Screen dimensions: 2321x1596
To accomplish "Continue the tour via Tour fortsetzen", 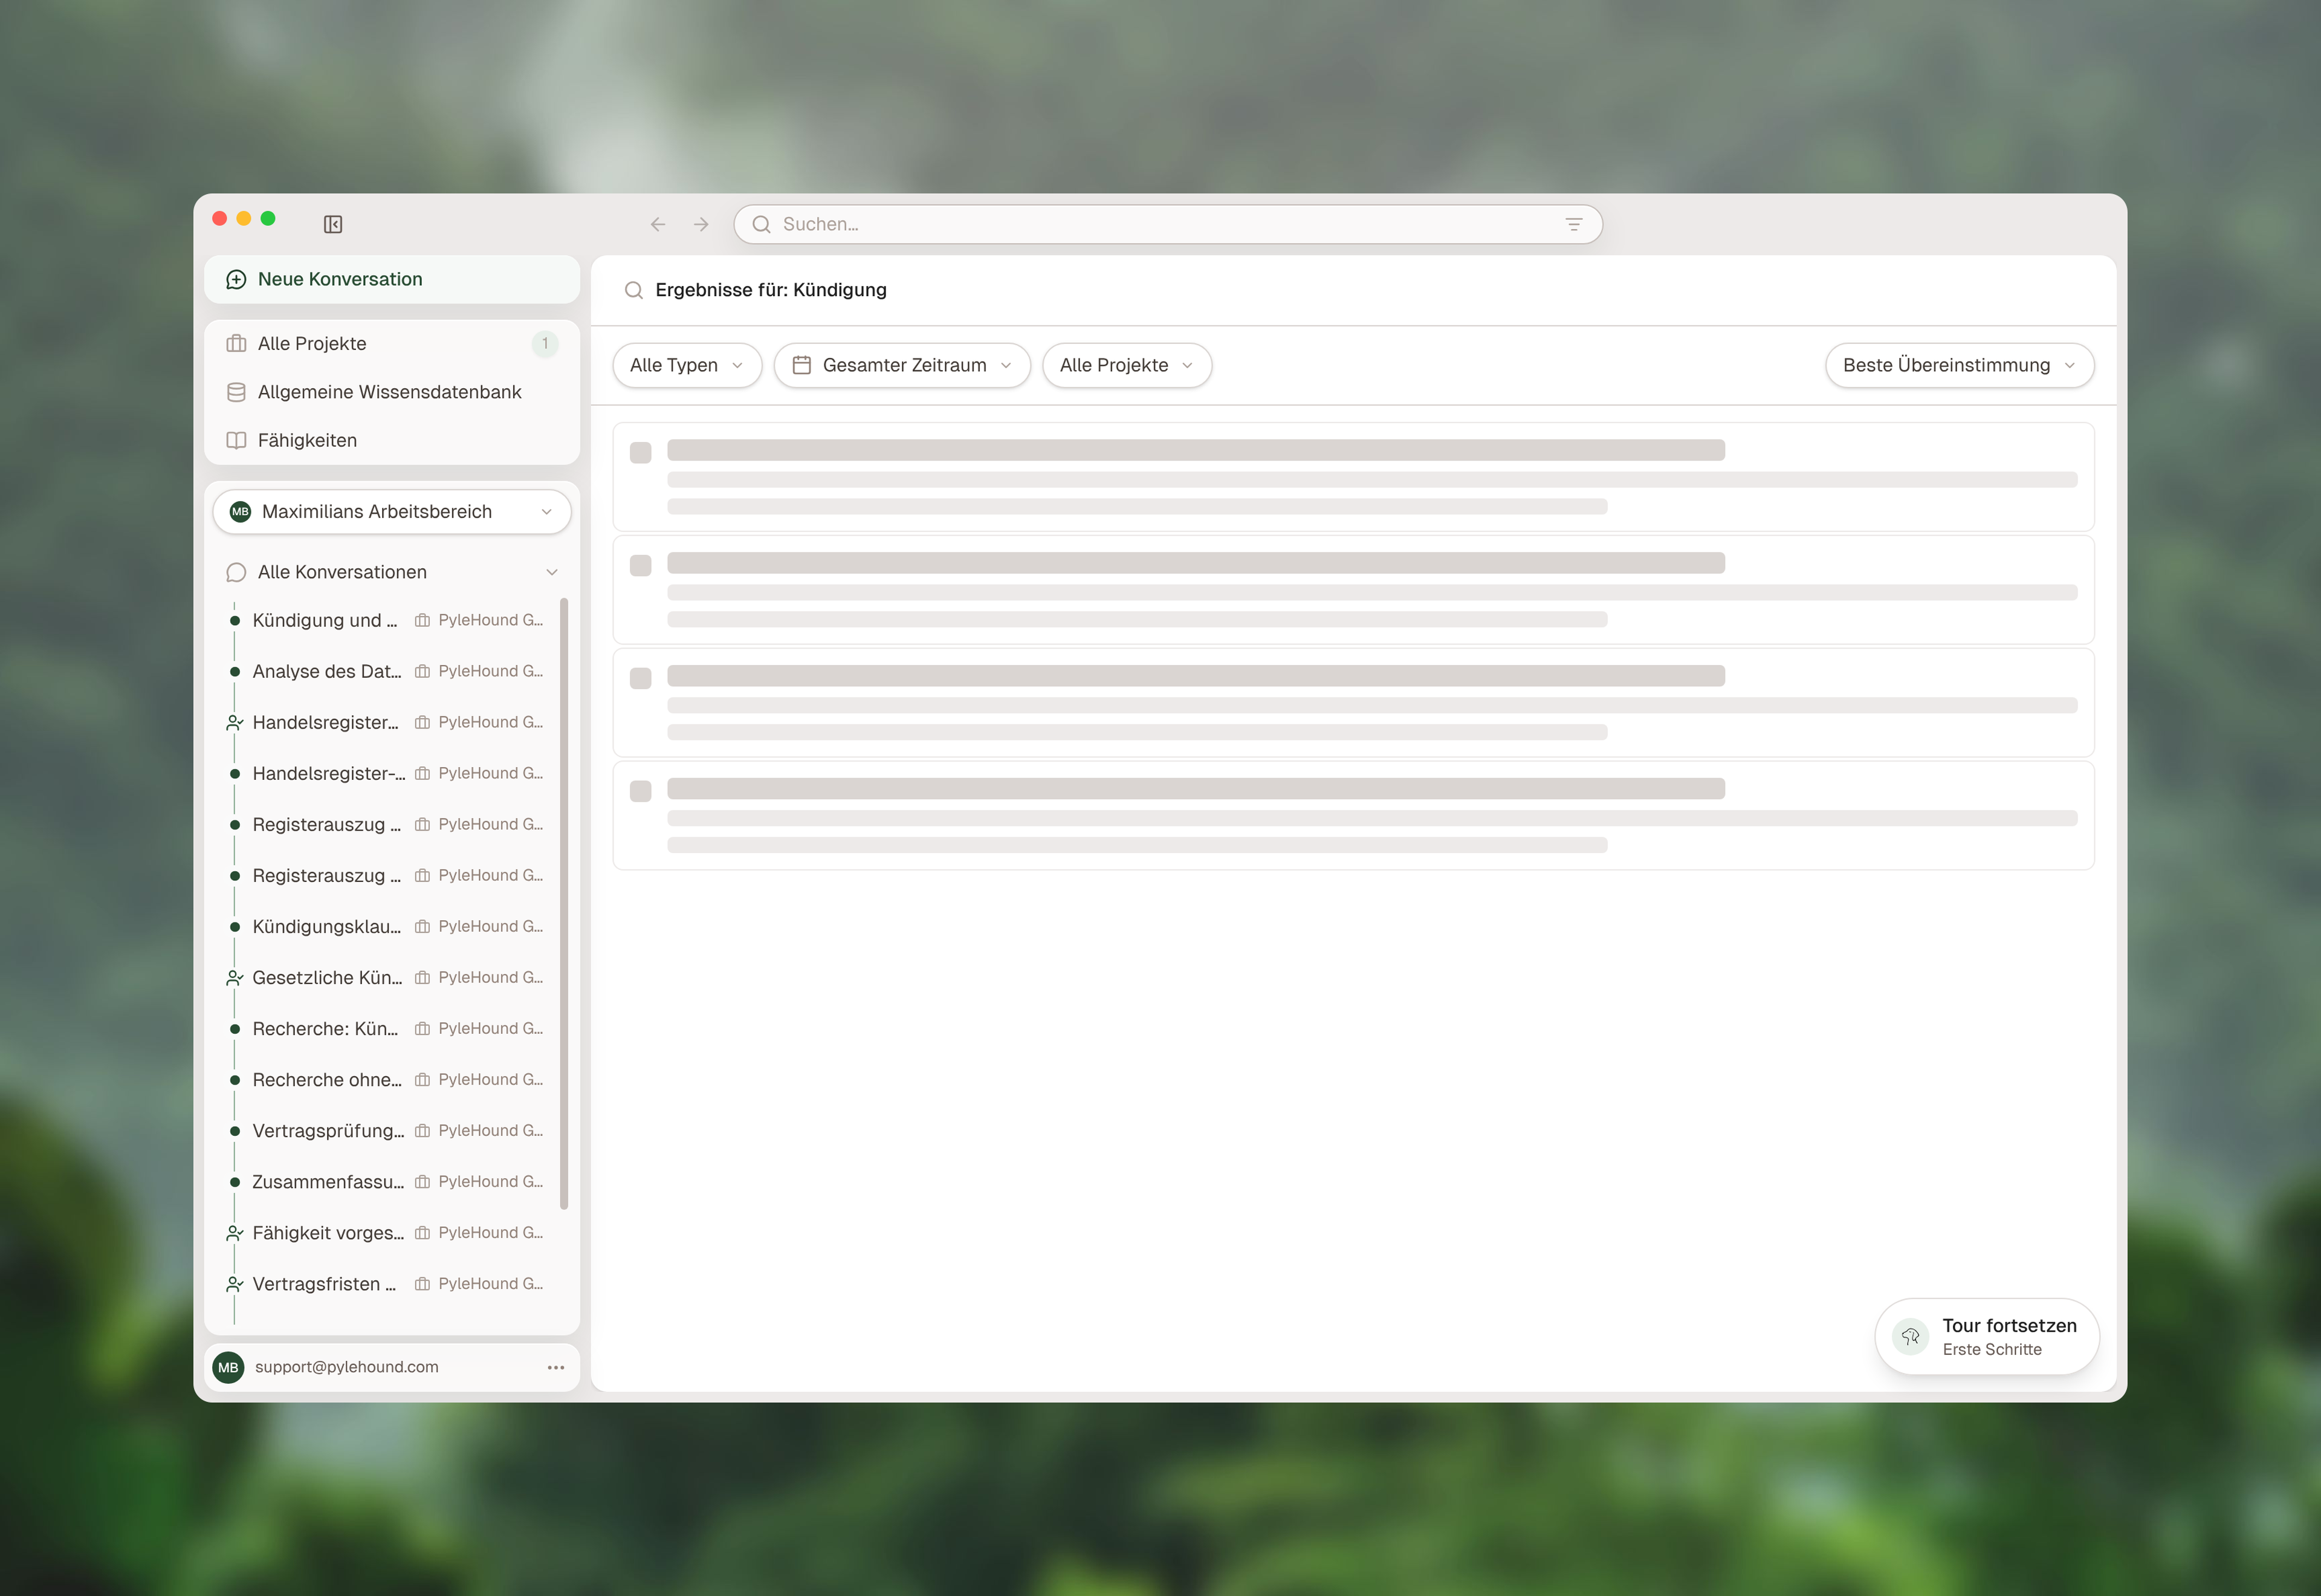I will tap(1987, 1336).
